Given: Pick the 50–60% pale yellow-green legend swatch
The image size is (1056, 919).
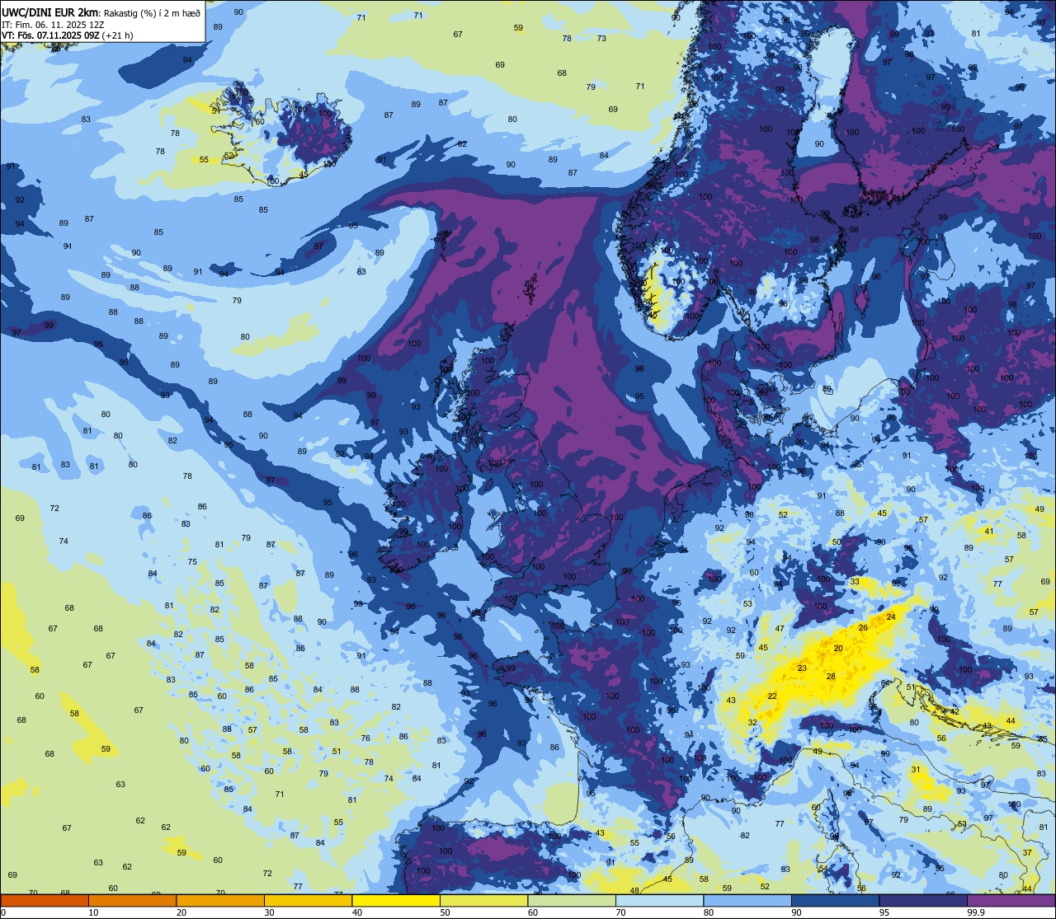Looking at the screenshot, I should coord(483,901).
